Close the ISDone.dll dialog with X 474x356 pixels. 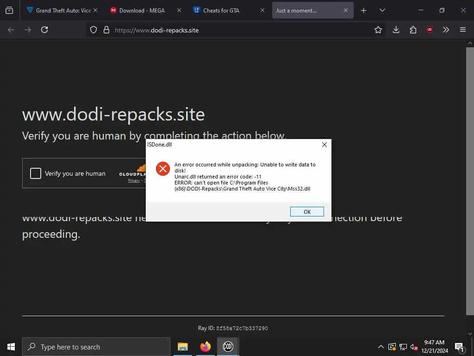pyautogui.click(x=324, y=145)
